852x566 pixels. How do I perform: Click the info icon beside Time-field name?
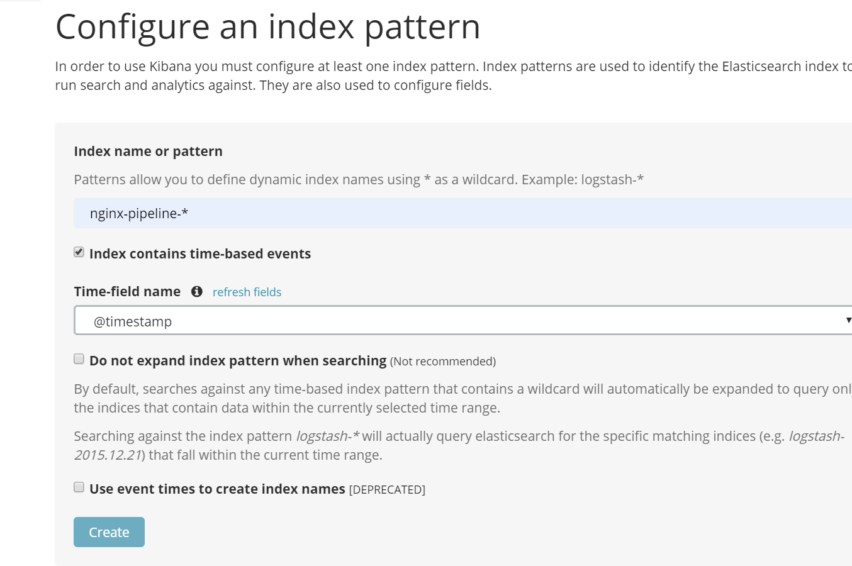tap(197, 291)
